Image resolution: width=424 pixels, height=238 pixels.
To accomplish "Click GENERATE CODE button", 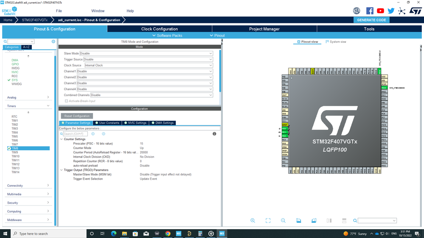I will pyautogui.click(x=371, y=20).
